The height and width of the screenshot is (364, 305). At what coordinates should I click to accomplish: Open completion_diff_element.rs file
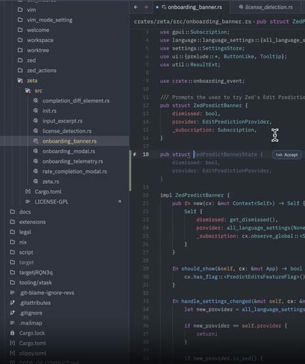tap(76, 101)
